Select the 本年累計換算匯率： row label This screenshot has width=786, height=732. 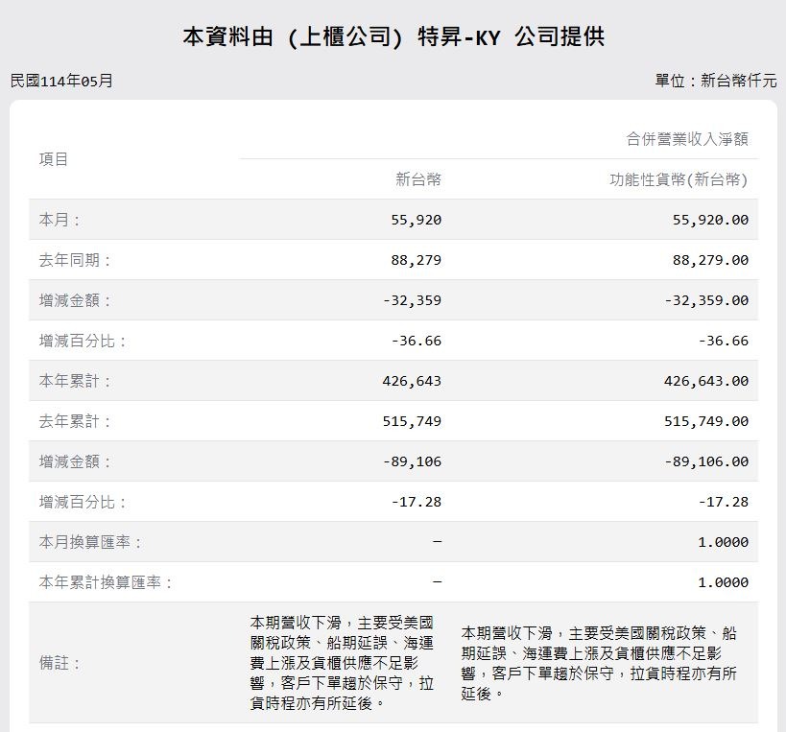(106, 582)
